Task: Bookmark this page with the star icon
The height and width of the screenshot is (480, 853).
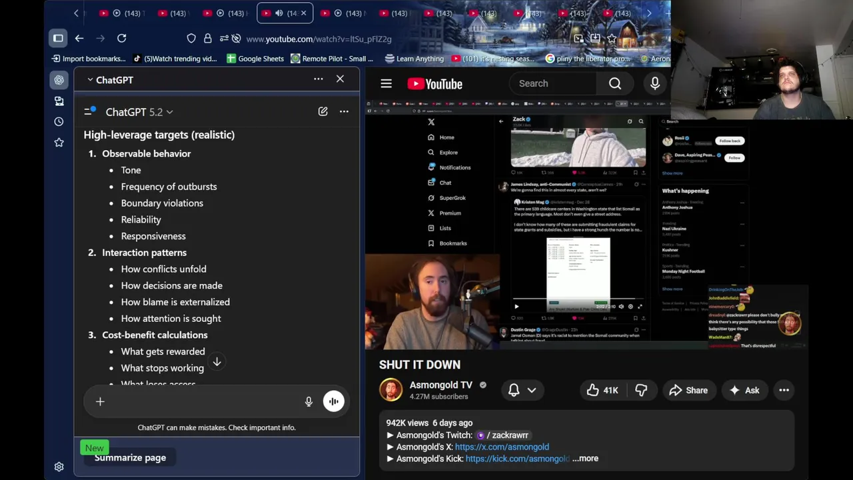Action: [611, 39]
